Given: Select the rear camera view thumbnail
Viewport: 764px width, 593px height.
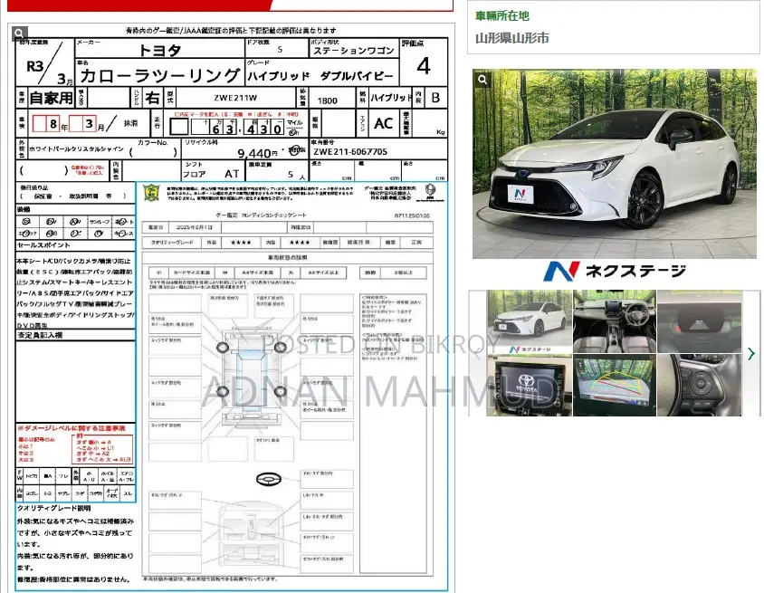Looking at the screenshot, I should [x=615, y=385].
